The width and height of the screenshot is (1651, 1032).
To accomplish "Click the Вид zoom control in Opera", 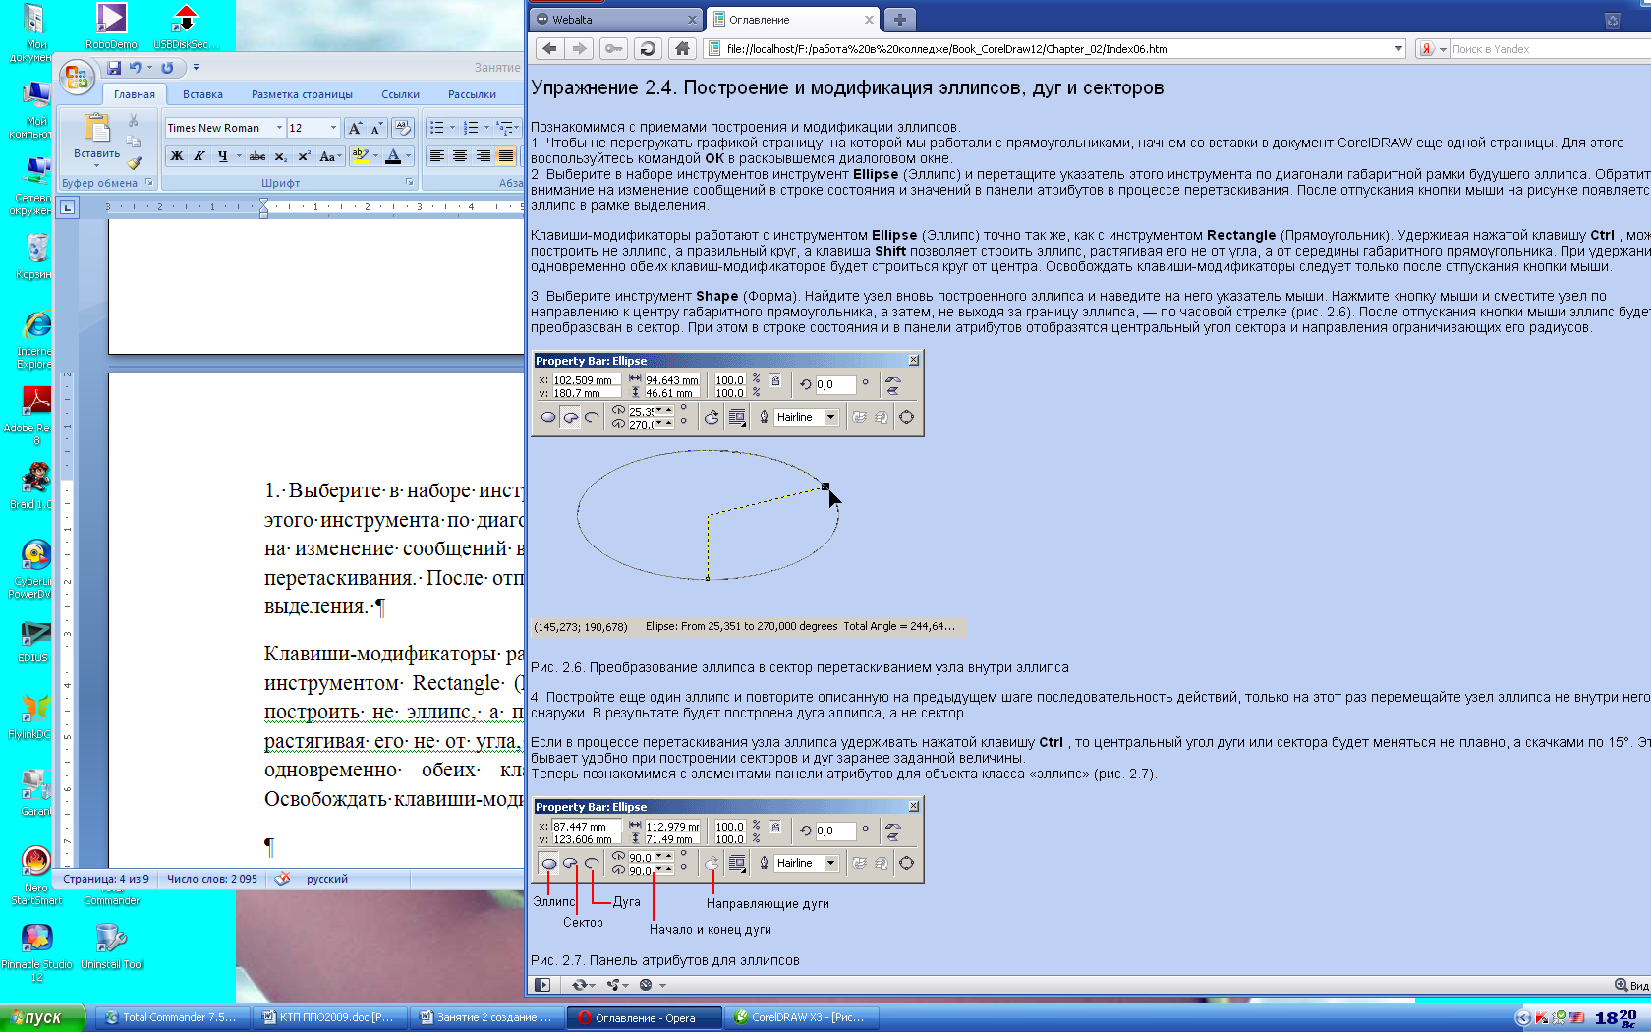I will 1631,985.
